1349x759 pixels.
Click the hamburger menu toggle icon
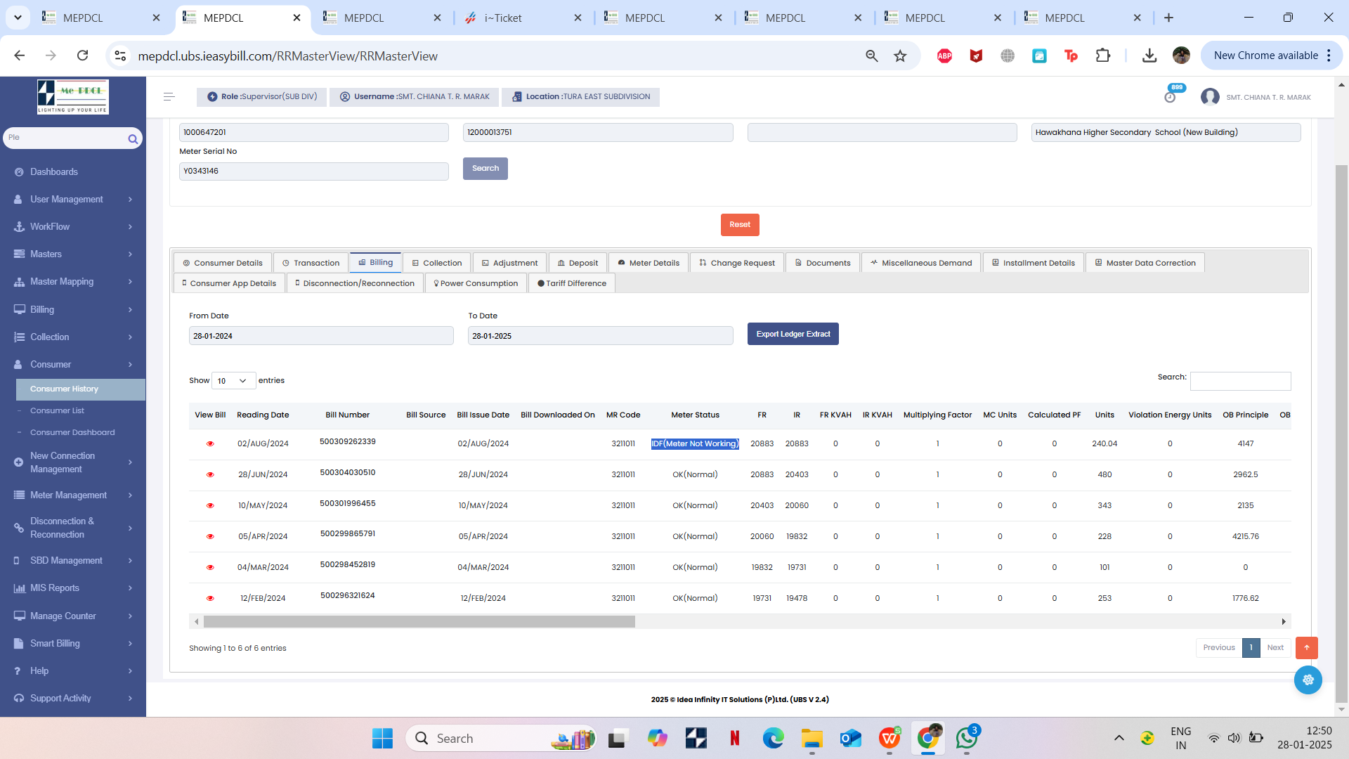point(169,97)
